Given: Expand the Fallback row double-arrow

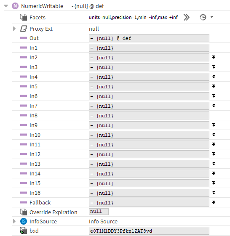Looking at the screenshot, I should (x=214, y=202).
